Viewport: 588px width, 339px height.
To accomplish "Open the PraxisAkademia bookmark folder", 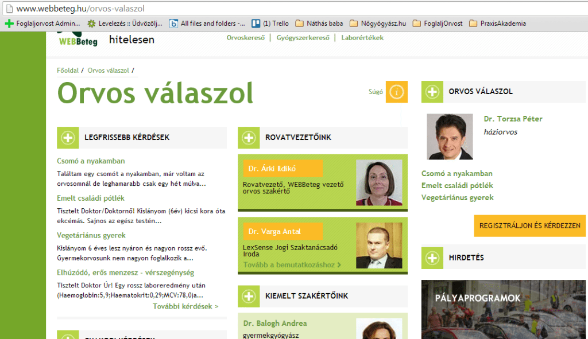I will pos(497,24).
